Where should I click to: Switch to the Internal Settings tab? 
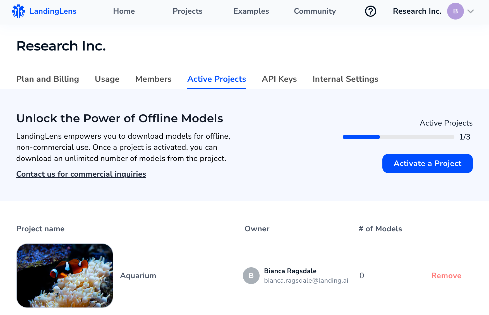click(345, 79)
